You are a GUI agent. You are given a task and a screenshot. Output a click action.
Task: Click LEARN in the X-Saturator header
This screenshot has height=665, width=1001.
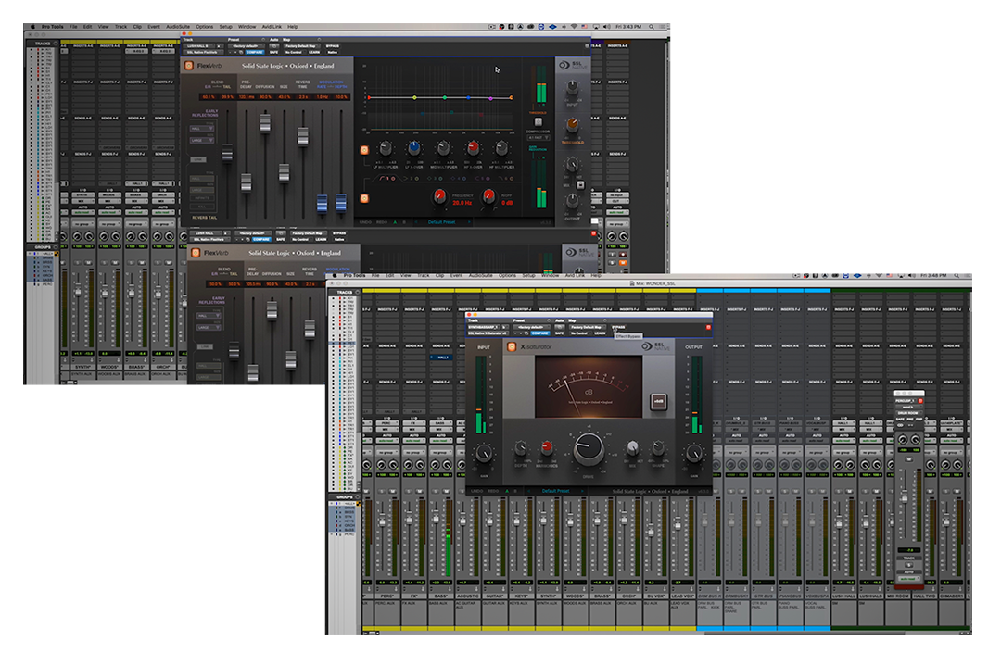(x=600, y=333)
